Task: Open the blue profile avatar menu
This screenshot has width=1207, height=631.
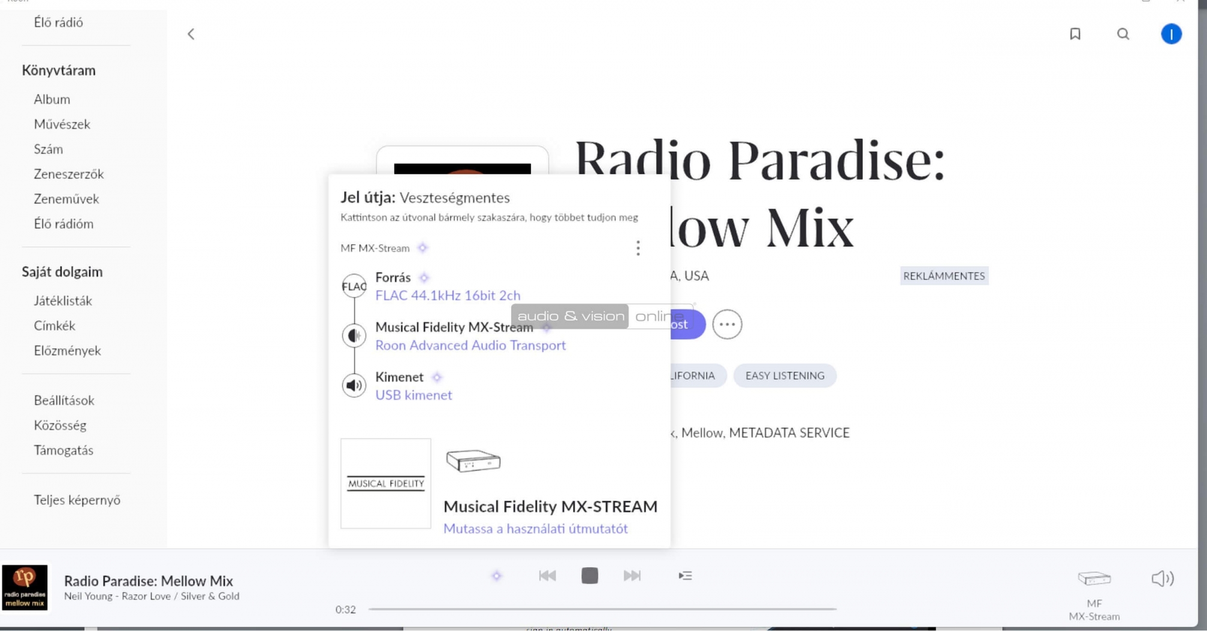Action: click(x=1171, y=34)
